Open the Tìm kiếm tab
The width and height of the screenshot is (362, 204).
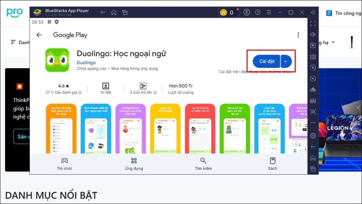coord(203,164)
